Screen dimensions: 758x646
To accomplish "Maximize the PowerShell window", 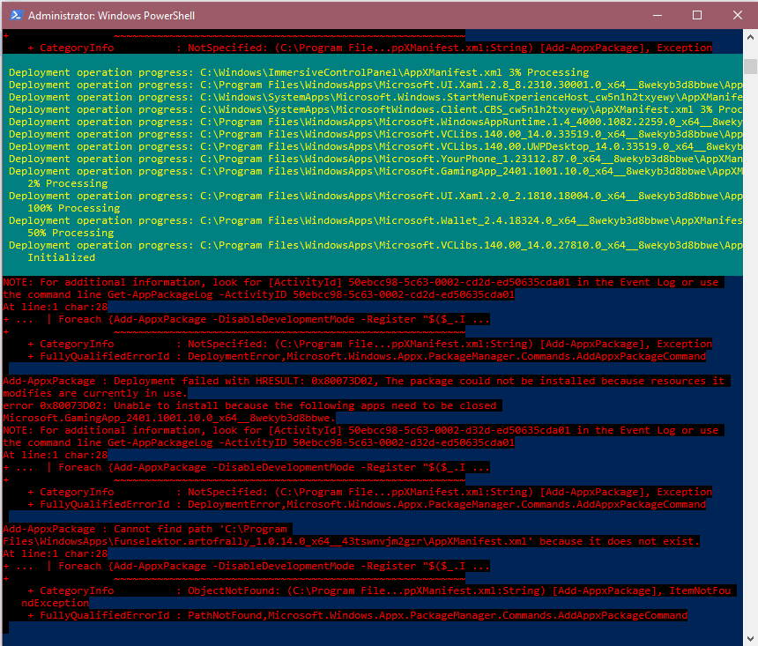I will (696, 15).
